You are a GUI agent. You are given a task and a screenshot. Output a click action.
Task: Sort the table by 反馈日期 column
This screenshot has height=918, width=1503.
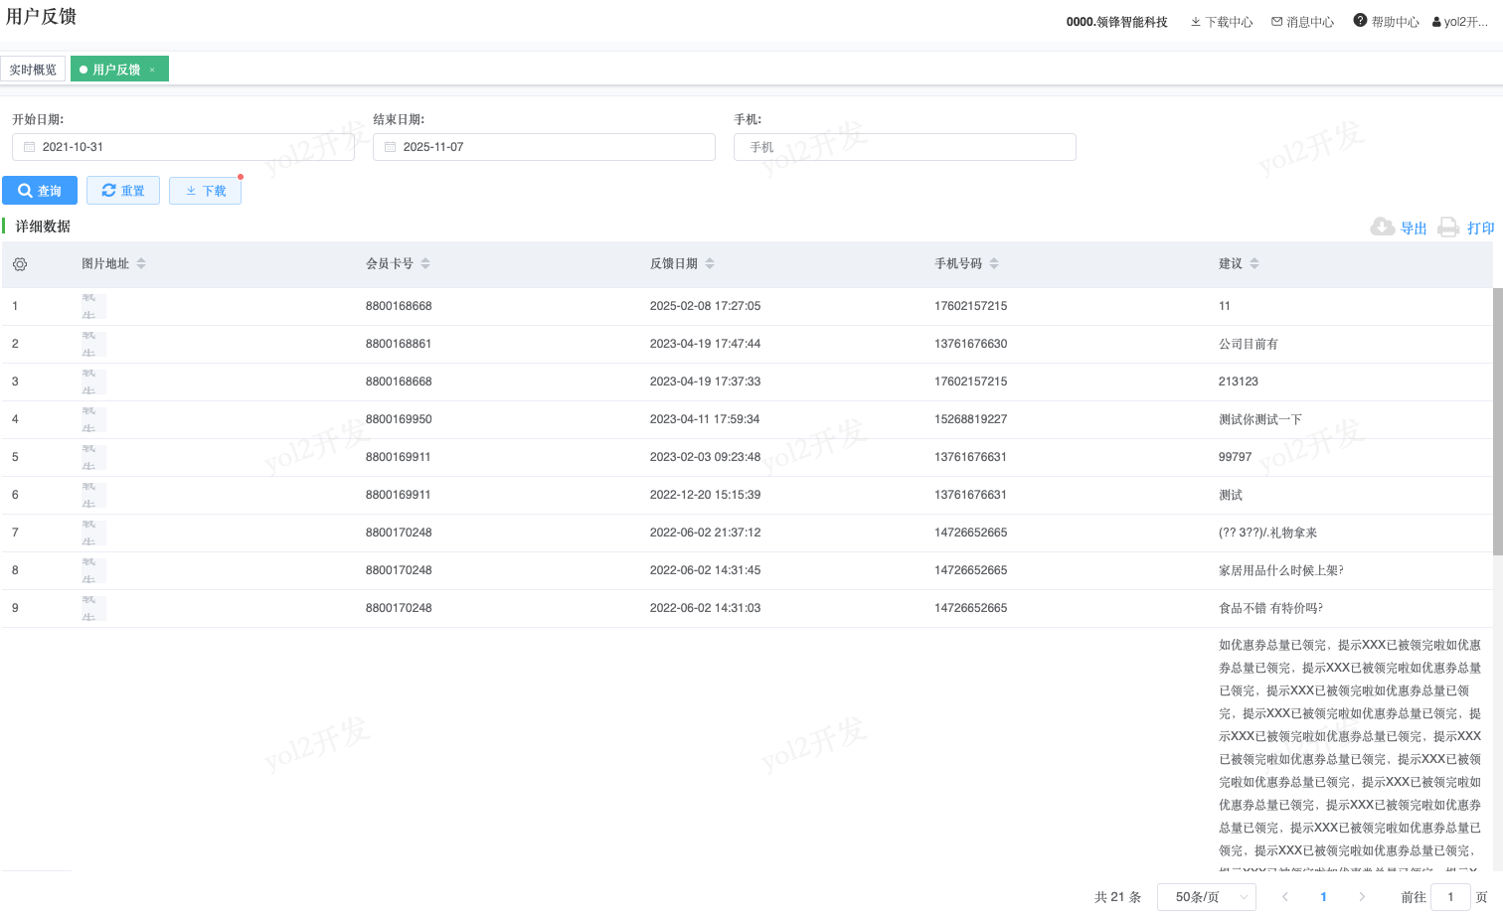click(710, 263)
